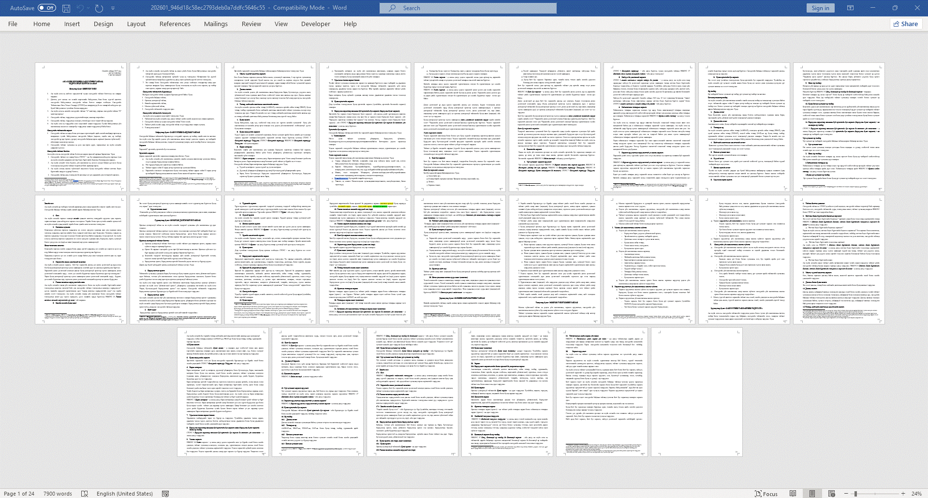Click the proofing errors status icon
The image size is (928, 498).
coord(85,494)
